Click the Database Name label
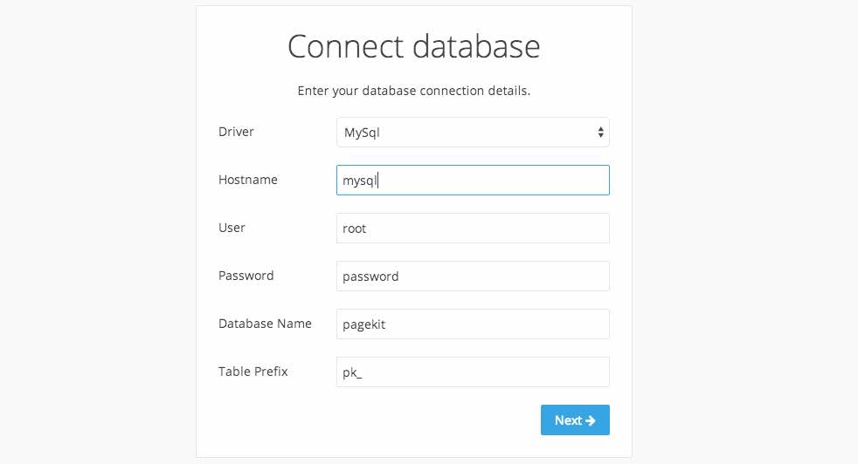The height and width of the screenshot is (464, 858). [265, 324]
